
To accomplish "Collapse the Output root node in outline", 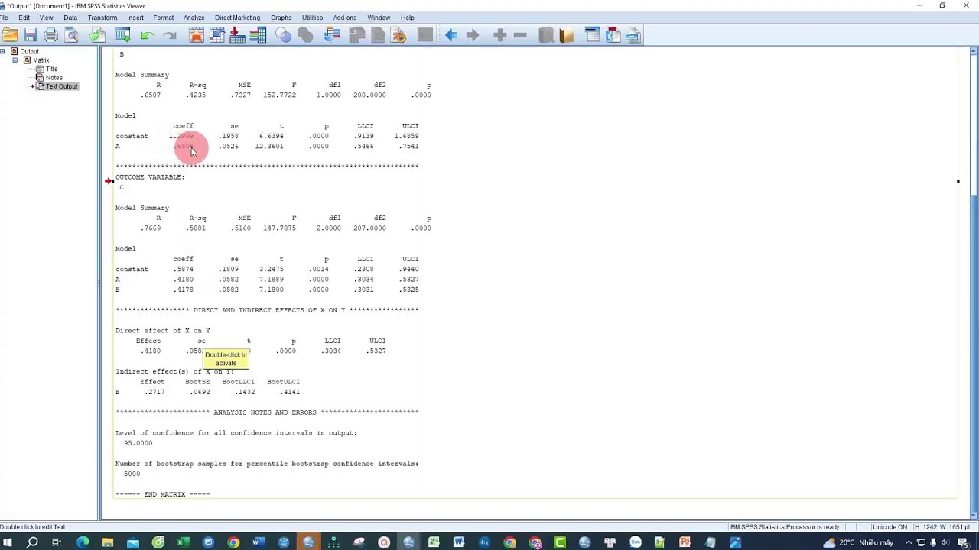I will click(x=3, y=51).
